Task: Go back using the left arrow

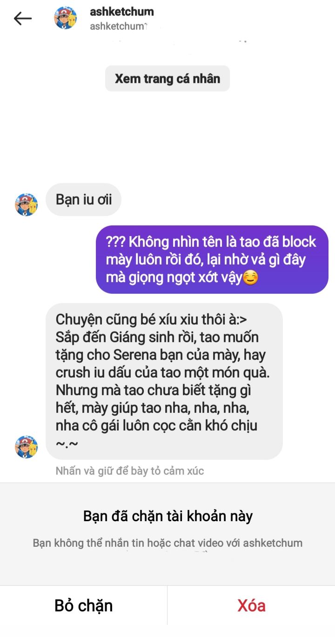Action: tap(22, 18)
